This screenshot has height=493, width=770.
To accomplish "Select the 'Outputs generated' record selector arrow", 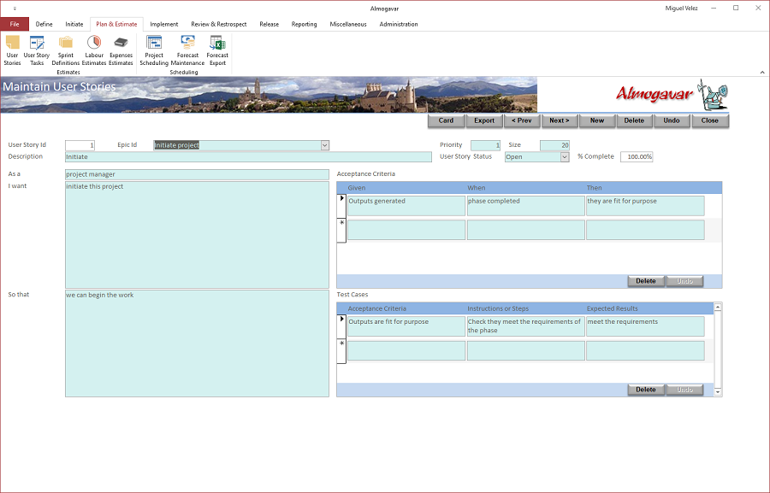I will pos(341,206).
